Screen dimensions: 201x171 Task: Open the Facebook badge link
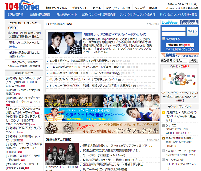pos(189,22)
